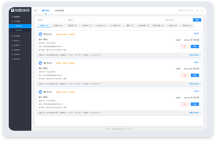This screenshot has width=216, height=141.
Task: Open the 处方单 (0) tab
Action: (x=101, y=26)
